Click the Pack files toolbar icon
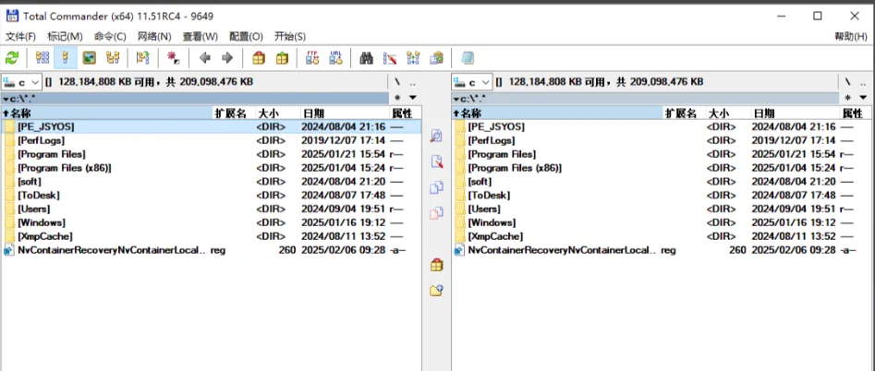Image resolution: width=875 pixels, height=371 pixels. click(x=259, y=57)
